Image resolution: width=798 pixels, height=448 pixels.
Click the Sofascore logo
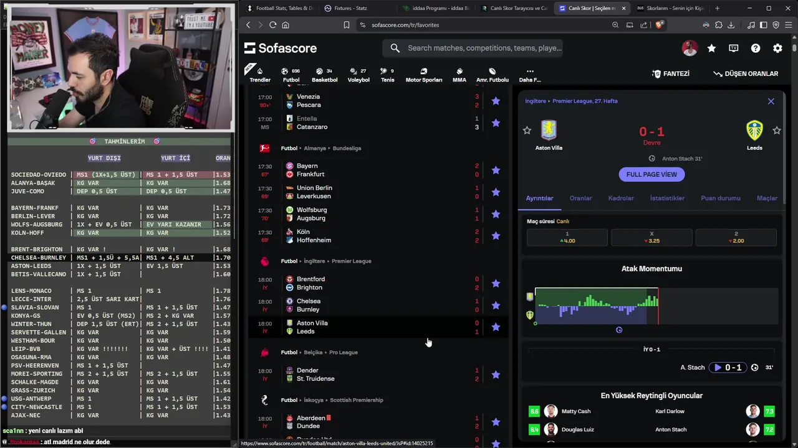click(281, 48)
